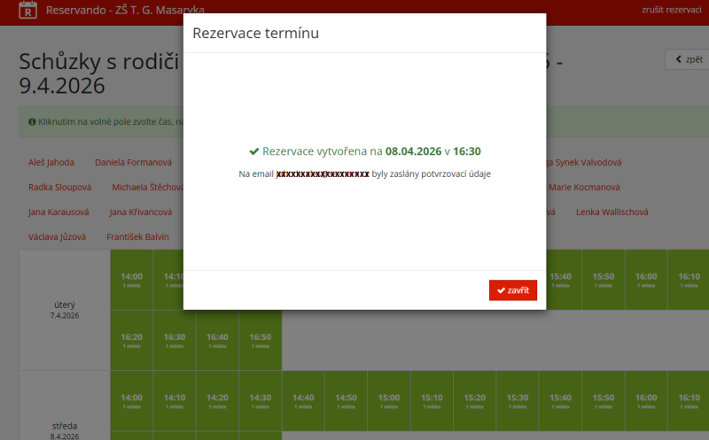Screen dimensions: 709x440
Task: Pick Tuesday 16:20 time slot
Action: (131, 340)
